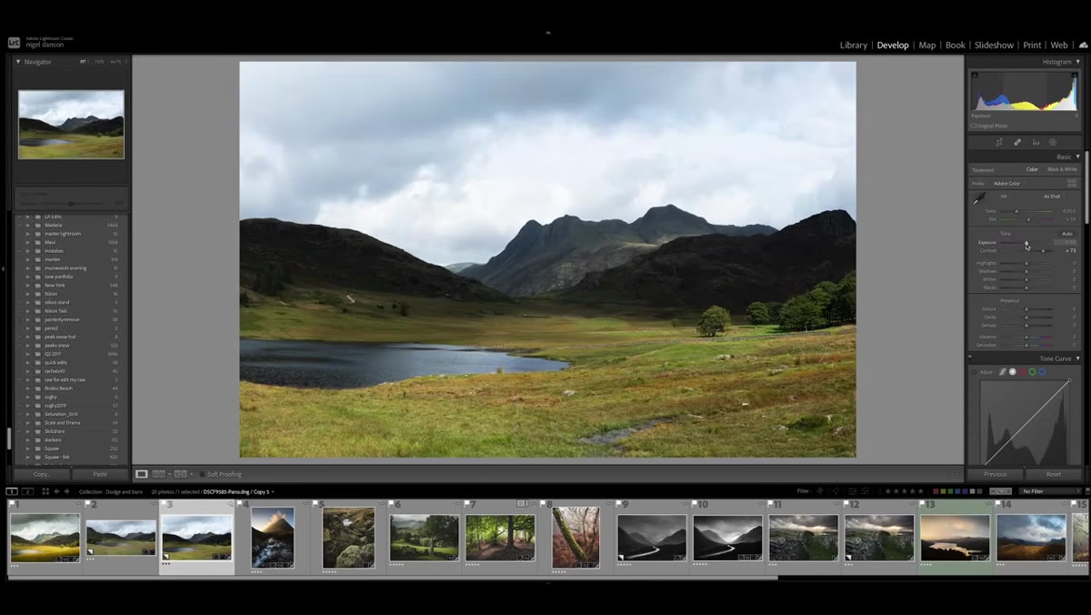The width and height of the screenshot is (1091, 615).
Task: Select second window display button 2
Action: (27, 491)
